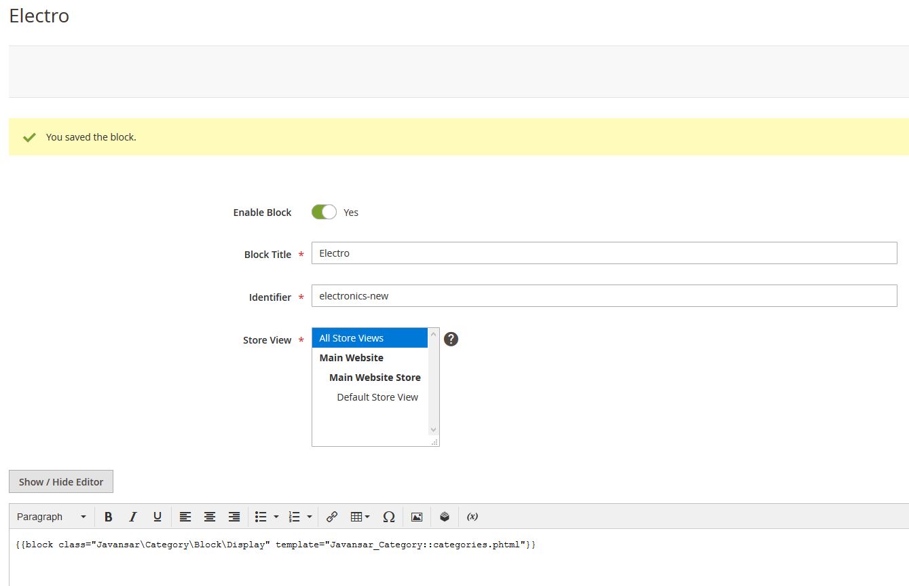Screen dimensions: 909x586
Task: Open the special character picker
Action: pyautogui.click(x=388, y=517)
